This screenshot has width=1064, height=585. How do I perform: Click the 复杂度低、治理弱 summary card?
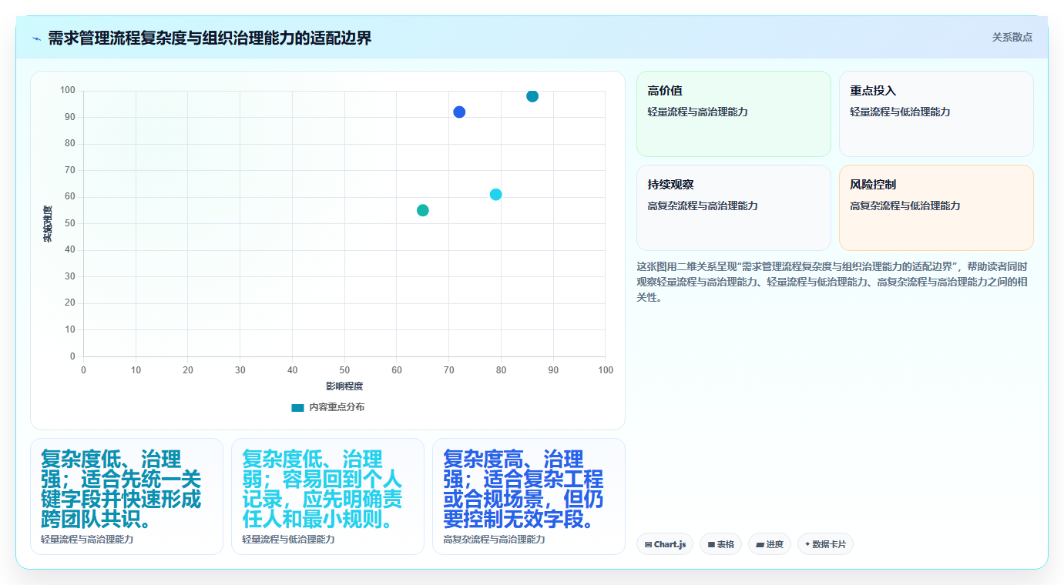coord(327,496)
